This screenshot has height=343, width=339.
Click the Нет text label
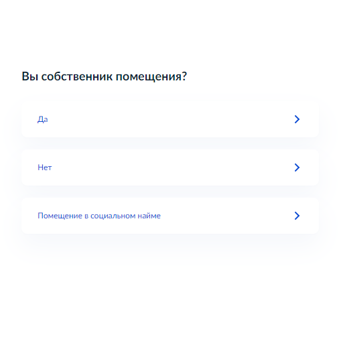tap(45, 167)
